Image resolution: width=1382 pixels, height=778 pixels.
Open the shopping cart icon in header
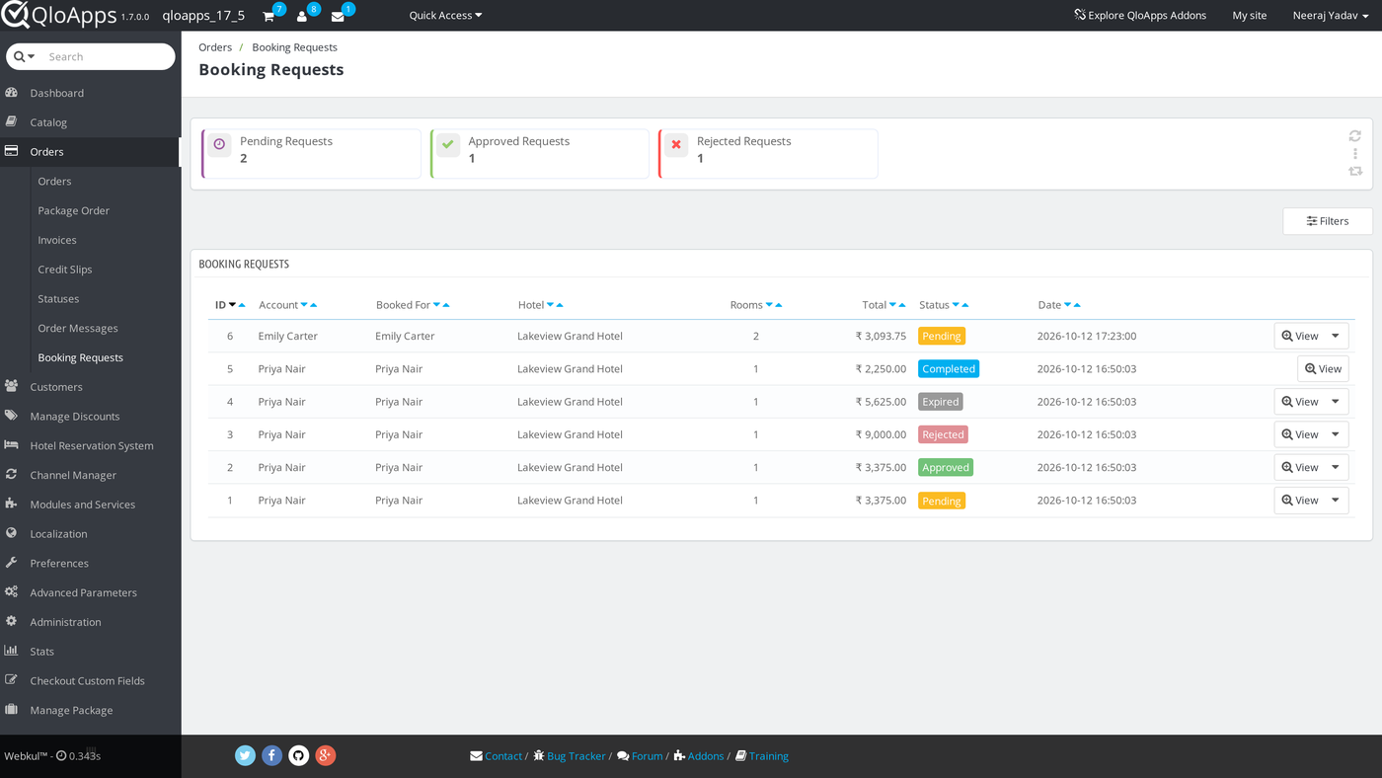[269, 16]
